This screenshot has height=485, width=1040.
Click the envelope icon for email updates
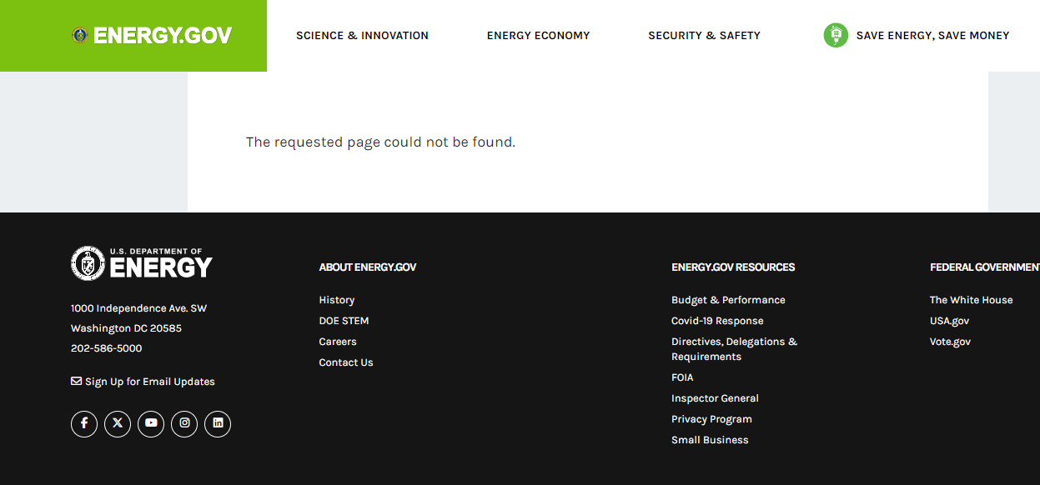pyautogui.click(x=76, y=382)
